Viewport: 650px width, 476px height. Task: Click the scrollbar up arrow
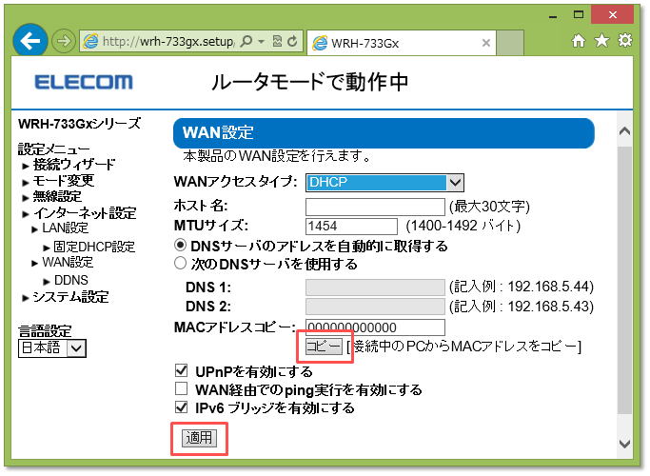(624, 132)
